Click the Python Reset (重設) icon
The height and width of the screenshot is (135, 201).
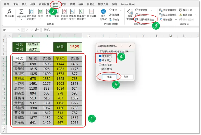[x=110, y=10]
